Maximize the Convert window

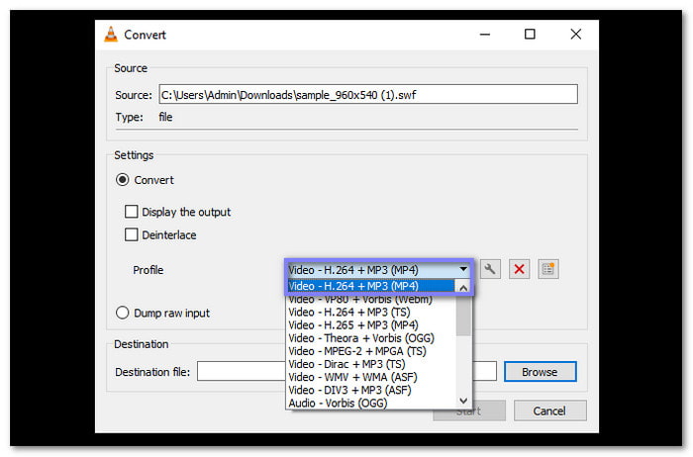tap(530, 35)
